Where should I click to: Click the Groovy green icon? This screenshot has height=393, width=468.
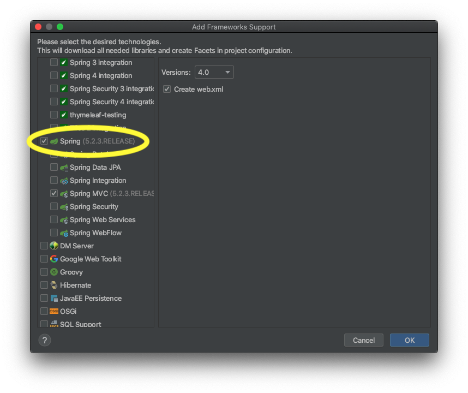[x=54, y=272]
